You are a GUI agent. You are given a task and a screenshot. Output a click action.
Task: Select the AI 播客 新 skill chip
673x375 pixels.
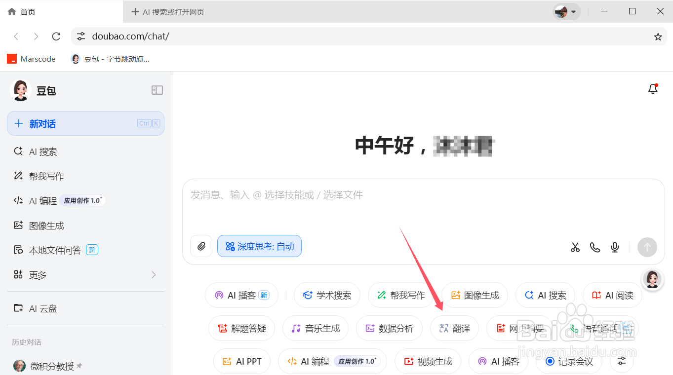tap(241, 296)
